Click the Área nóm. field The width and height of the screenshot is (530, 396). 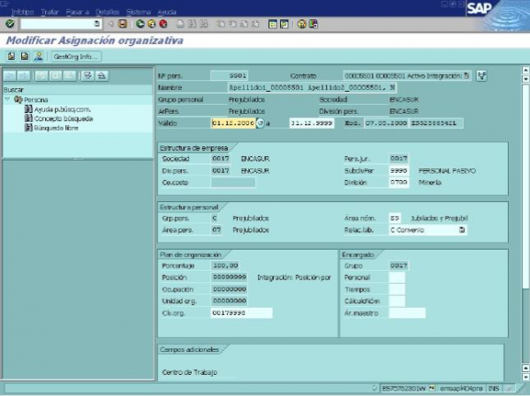pos(395,218)
